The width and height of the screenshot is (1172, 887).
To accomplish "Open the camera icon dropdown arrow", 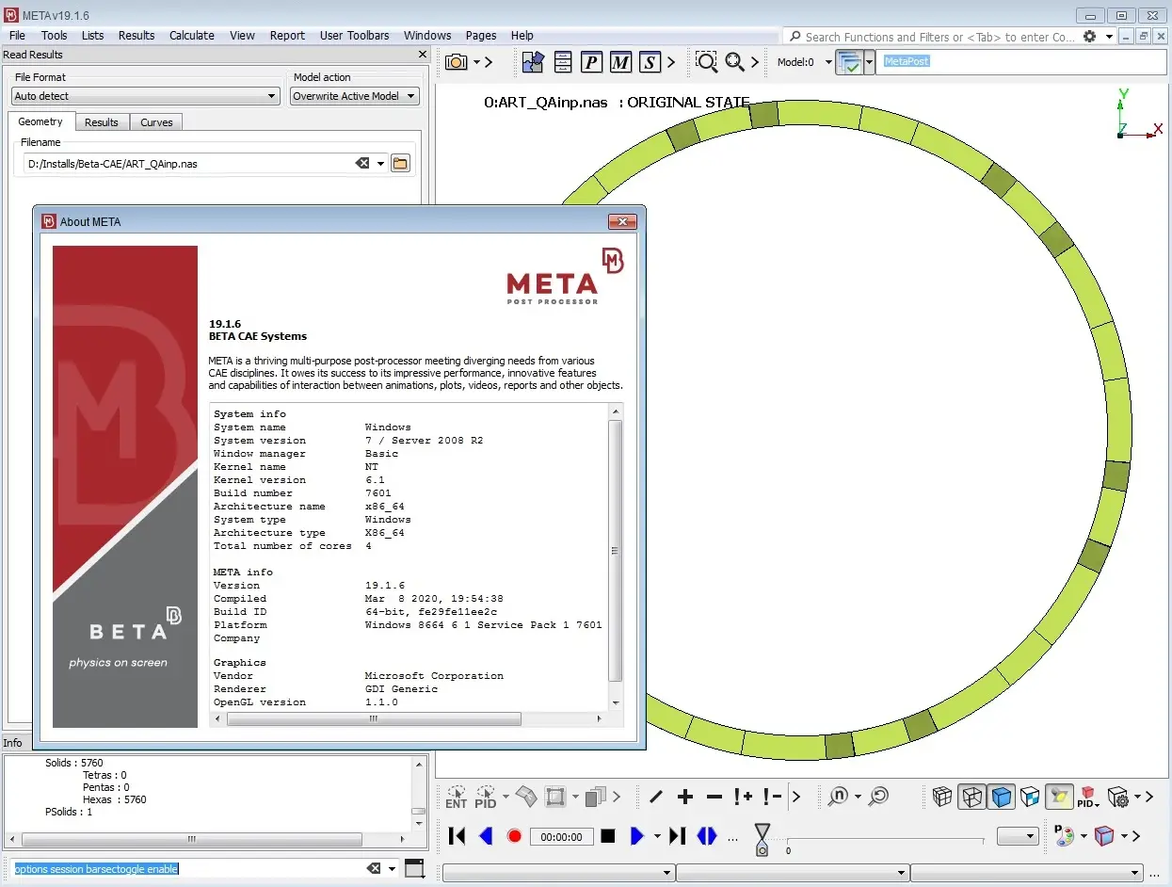I will (476, 62).
